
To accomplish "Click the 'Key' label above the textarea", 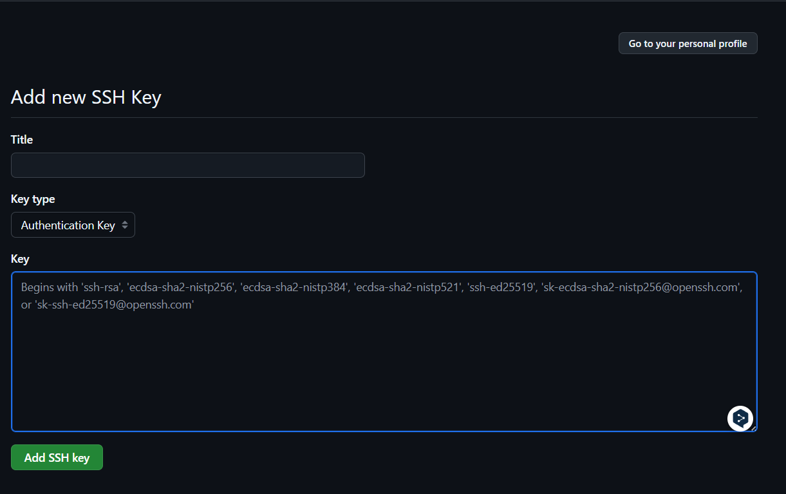I will [20, 259].
